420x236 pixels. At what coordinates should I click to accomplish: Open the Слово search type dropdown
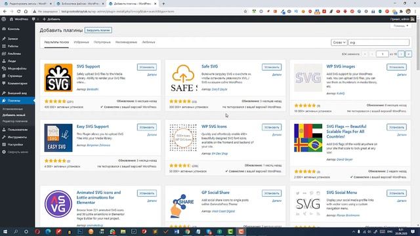tap(339, 42)
